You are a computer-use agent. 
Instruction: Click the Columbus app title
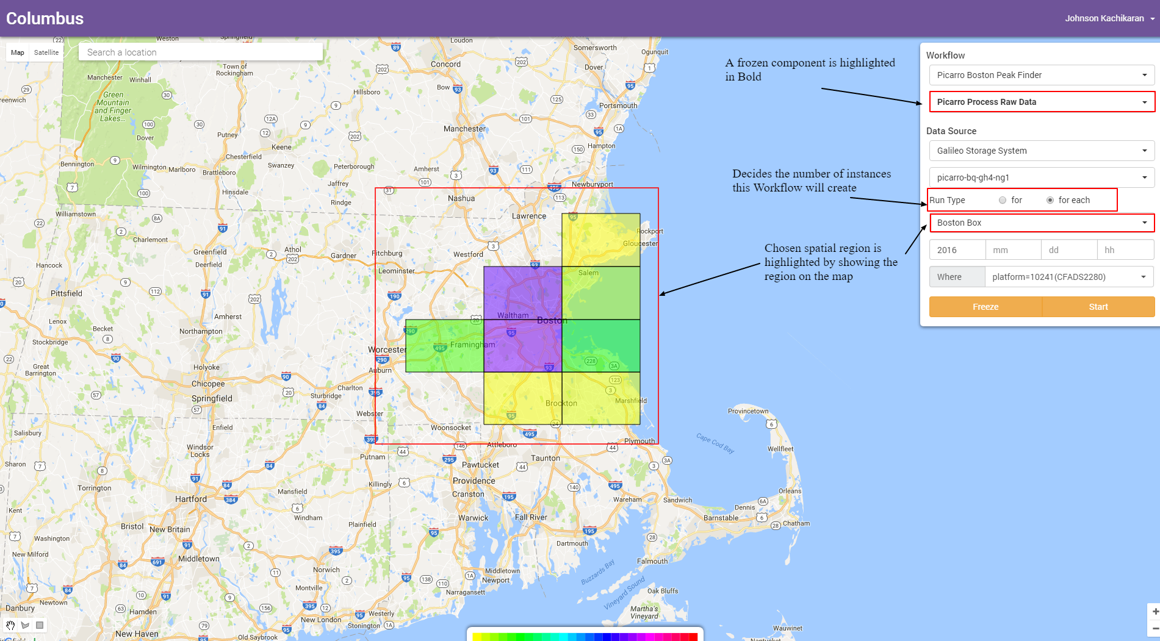pos(45,18)
